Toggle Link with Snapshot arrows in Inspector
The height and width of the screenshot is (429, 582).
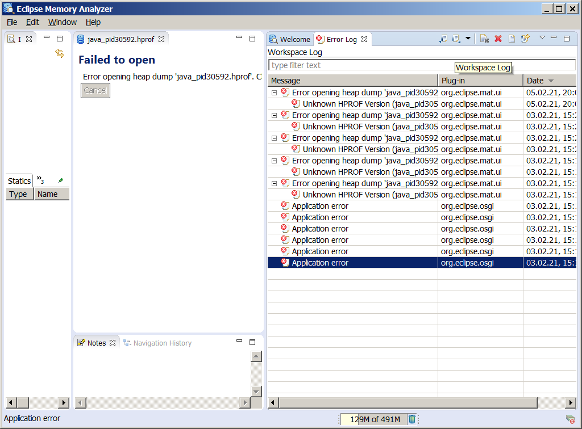(x=60, y=53)
